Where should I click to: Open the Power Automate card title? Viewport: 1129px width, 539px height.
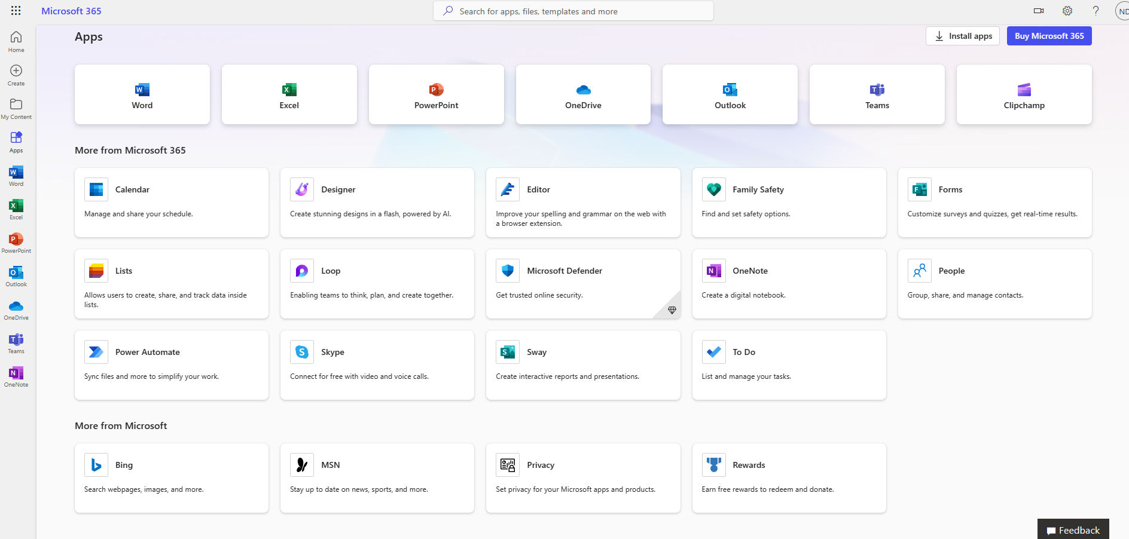coord(148,352)
